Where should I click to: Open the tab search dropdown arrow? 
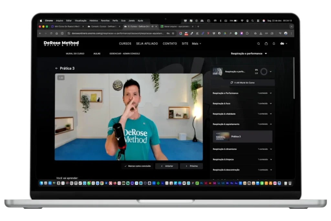tap(291, 27)
